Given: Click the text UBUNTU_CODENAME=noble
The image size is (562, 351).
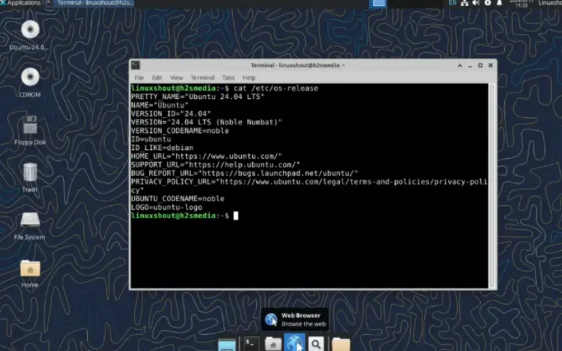Looking at the screenshot, I should (x=178, y=198).
